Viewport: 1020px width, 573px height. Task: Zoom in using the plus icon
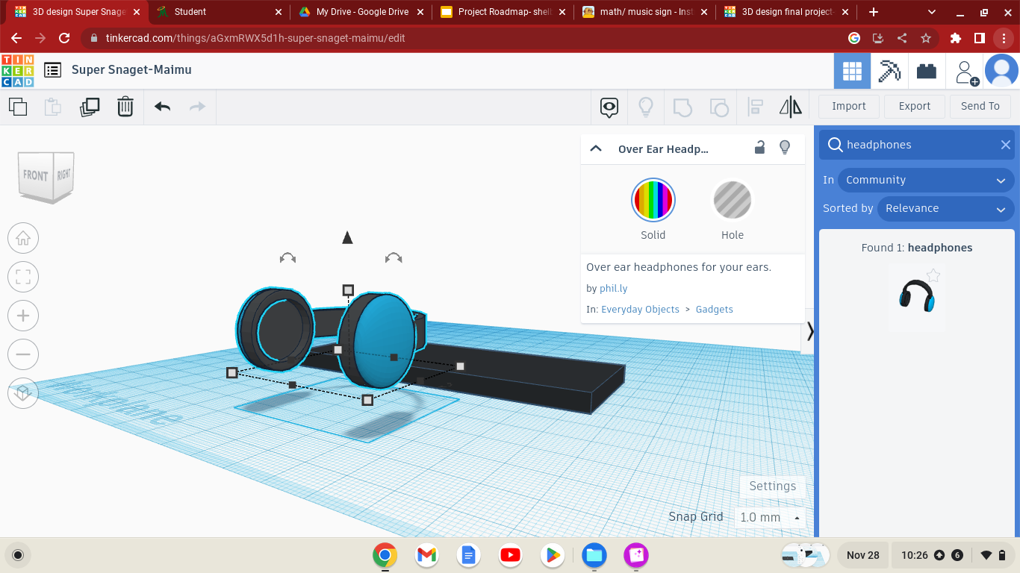(23, 316)
